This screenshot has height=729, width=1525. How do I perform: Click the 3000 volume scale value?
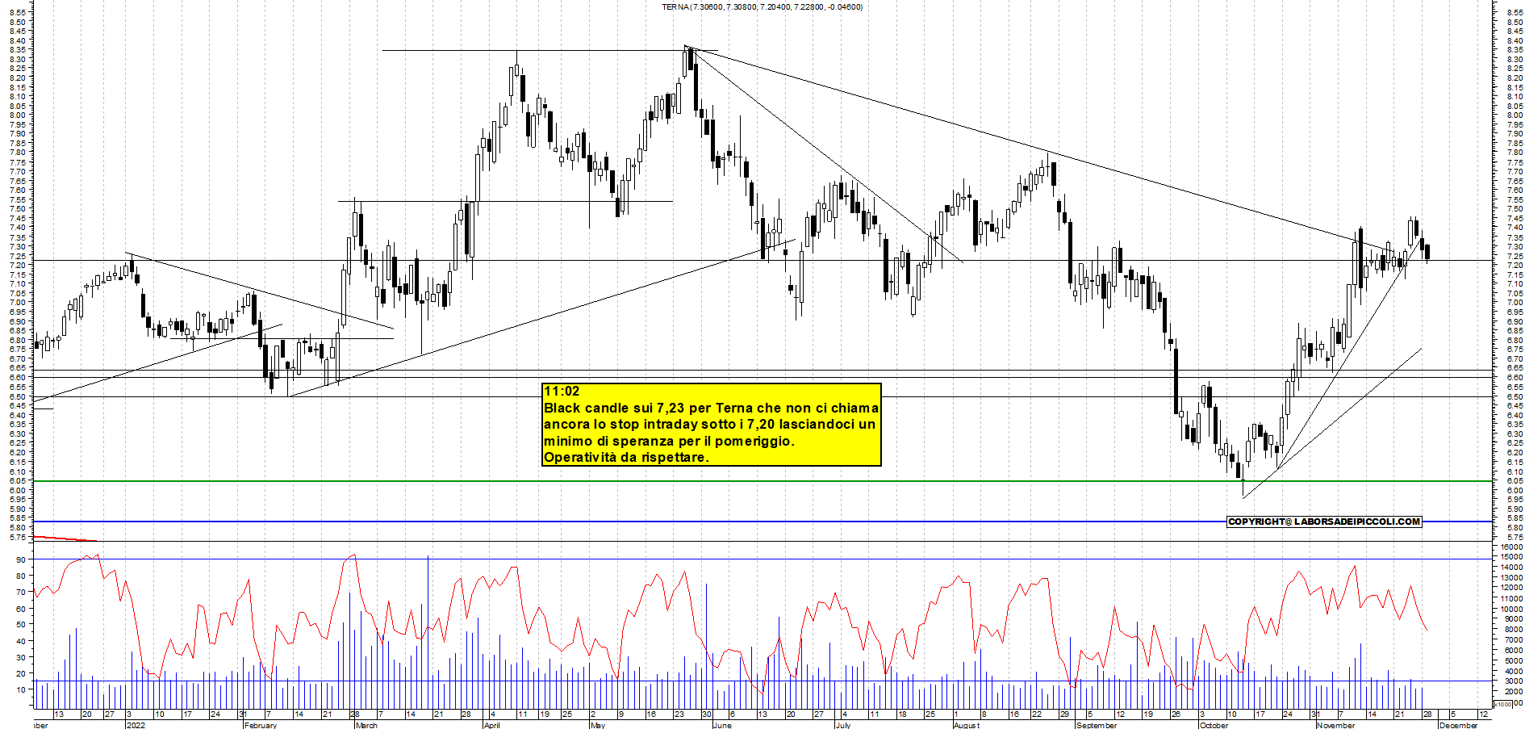pos(1513,681)
